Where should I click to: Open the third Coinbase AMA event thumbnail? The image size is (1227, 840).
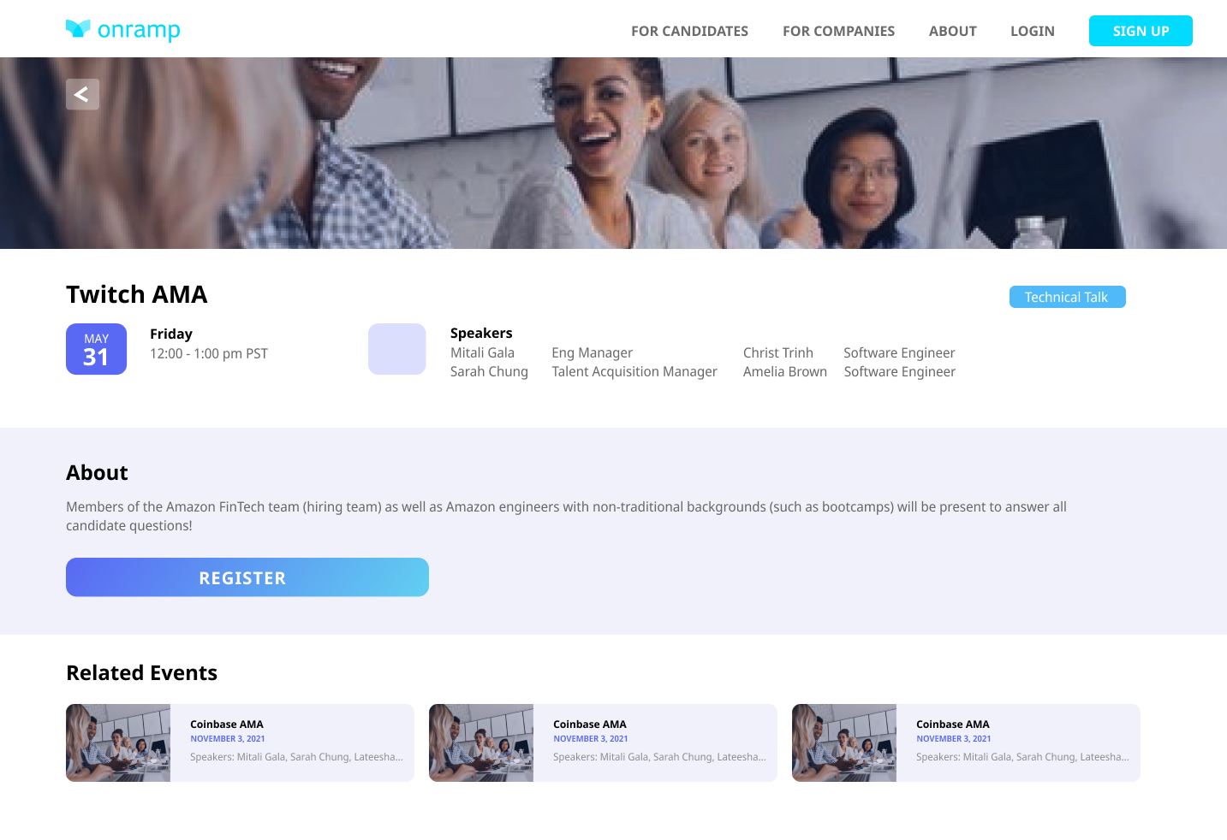pos(844,742)
